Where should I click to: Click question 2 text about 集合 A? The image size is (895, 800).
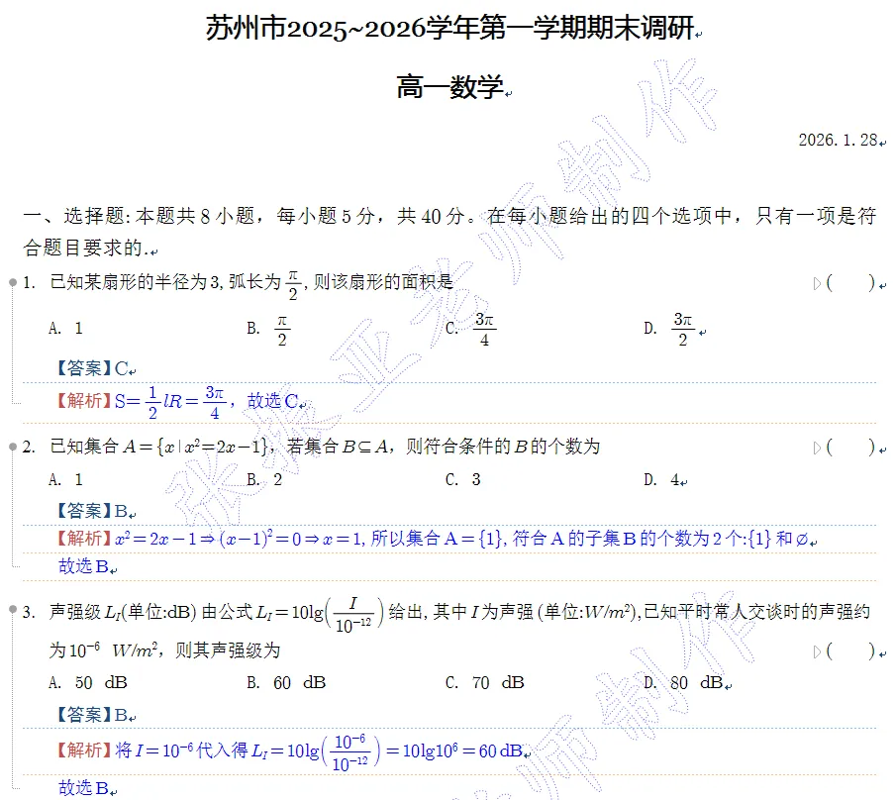[x=325, y=446]
